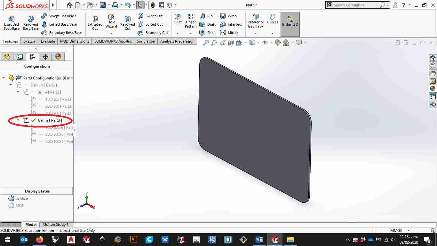Viewport: 437px width, 246px height.
Task: Apply the Fillet feature
Action: point(178,19)
